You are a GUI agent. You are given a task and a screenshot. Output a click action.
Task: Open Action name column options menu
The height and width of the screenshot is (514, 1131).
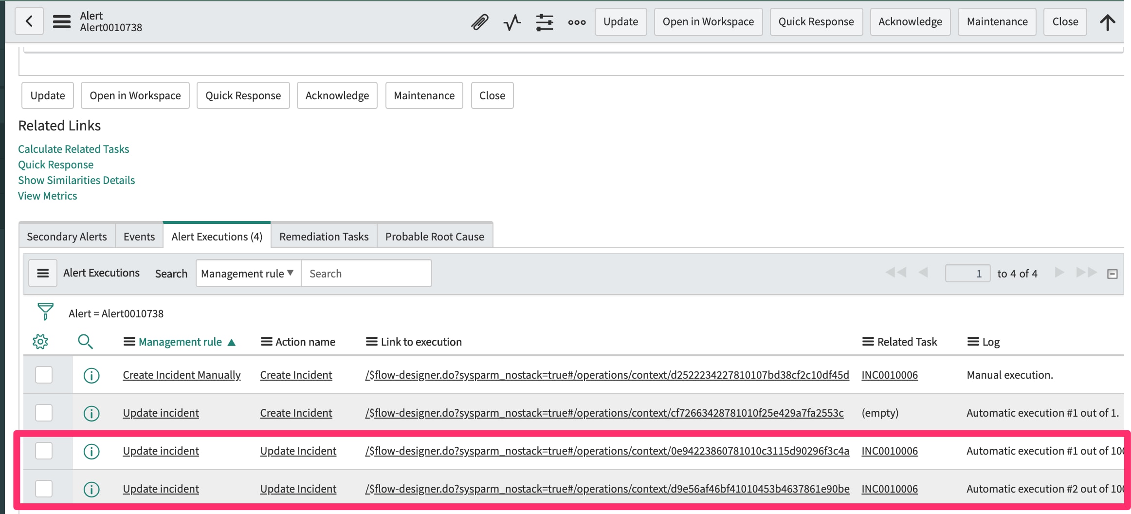pos(266,342)
